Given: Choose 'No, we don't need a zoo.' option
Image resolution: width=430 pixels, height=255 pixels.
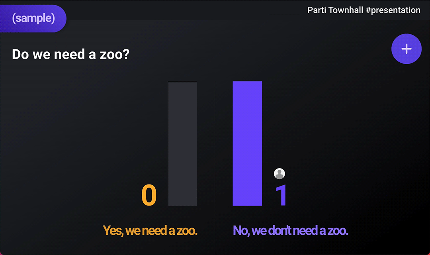Looking at the screenshot, I should [290, 231].
